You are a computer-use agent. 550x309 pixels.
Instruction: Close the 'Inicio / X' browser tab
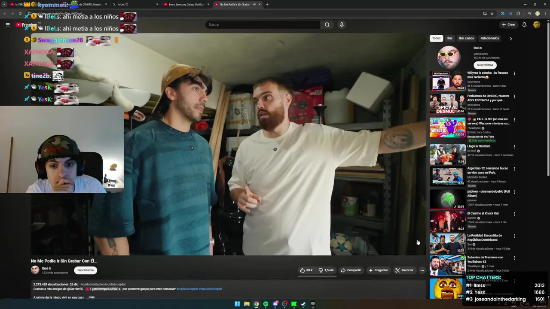coord(157,4)
